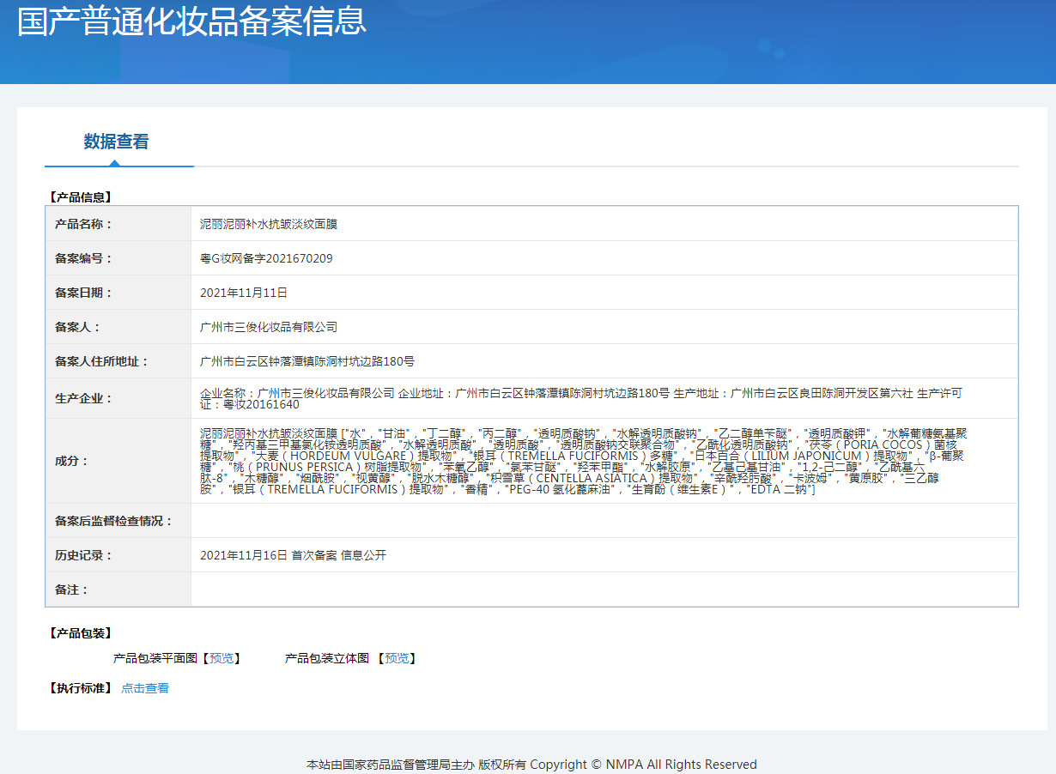
Task: Select address 广州市白云区钟落潭镇陈洞村坑边路180号 in 备案人住所地址 row
Action: pos(307,361)
